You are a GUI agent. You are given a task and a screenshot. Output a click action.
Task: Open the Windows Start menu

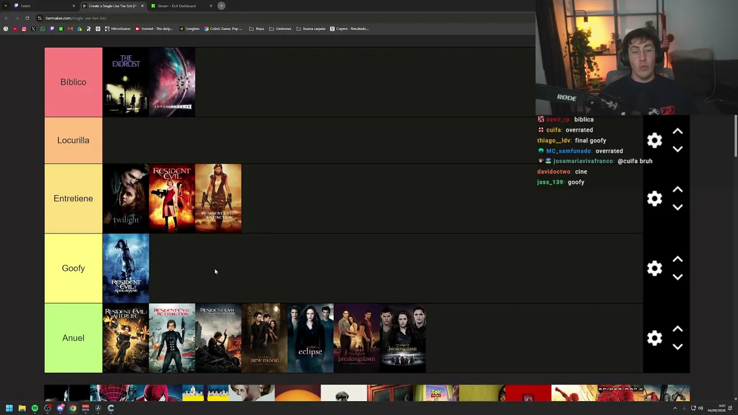[x=9, y=408]
